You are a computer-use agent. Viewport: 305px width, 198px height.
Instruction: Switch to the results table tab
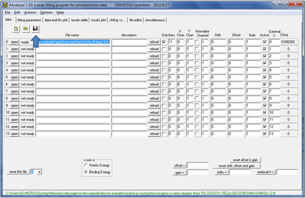pyautogui.click(x=79, y=20)
